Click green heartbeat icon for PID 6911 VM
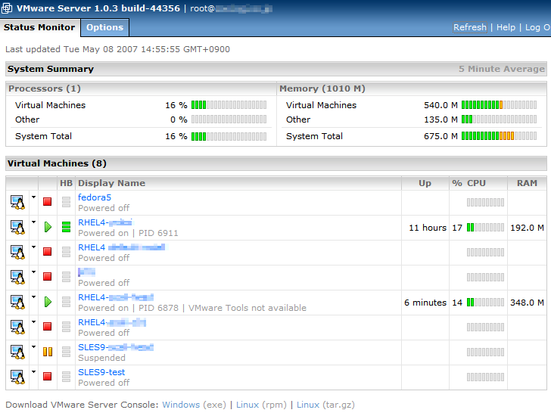This screenshot has width=551, height=413. 66,227
